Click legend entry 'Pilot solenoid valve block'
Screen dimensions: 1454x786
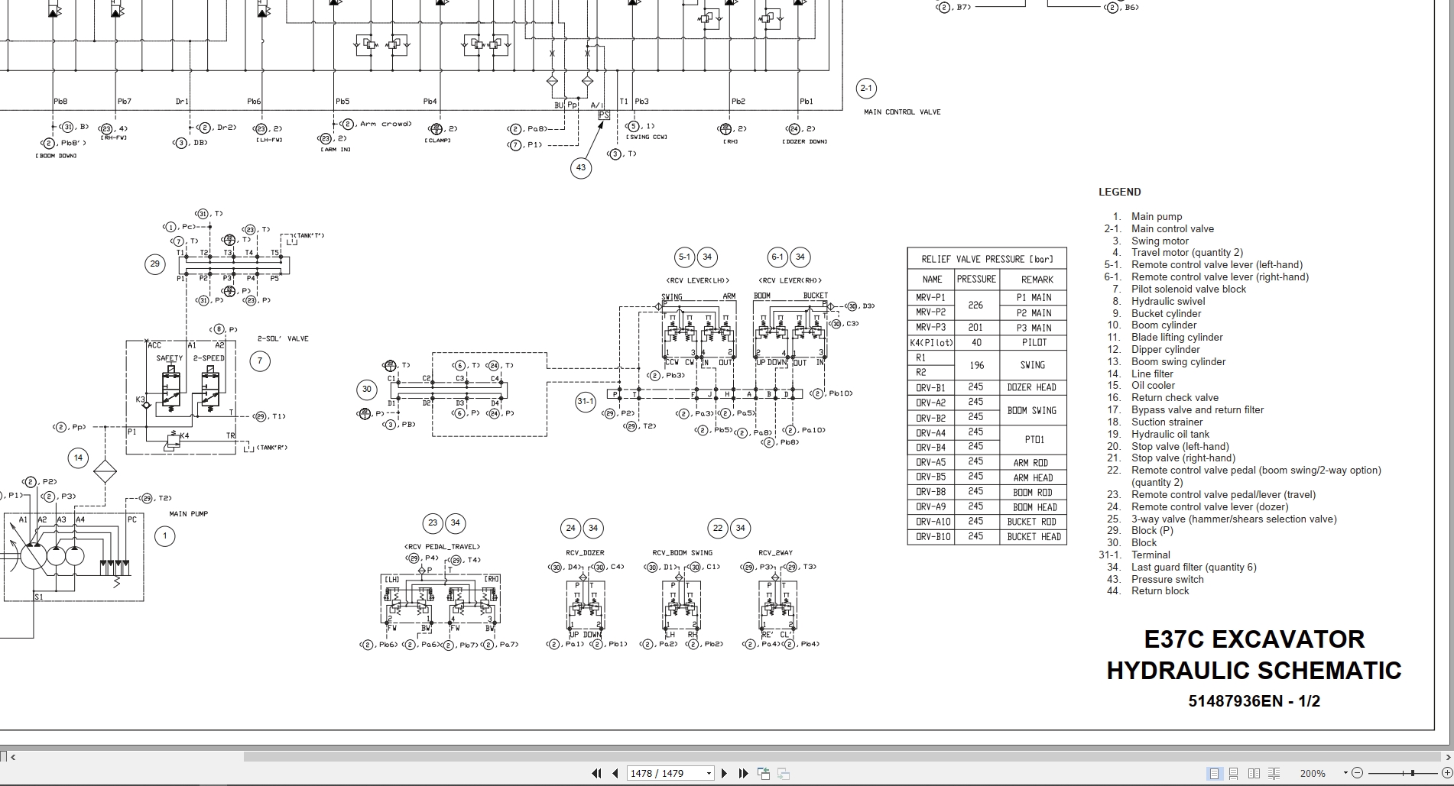click(1189, 289)
